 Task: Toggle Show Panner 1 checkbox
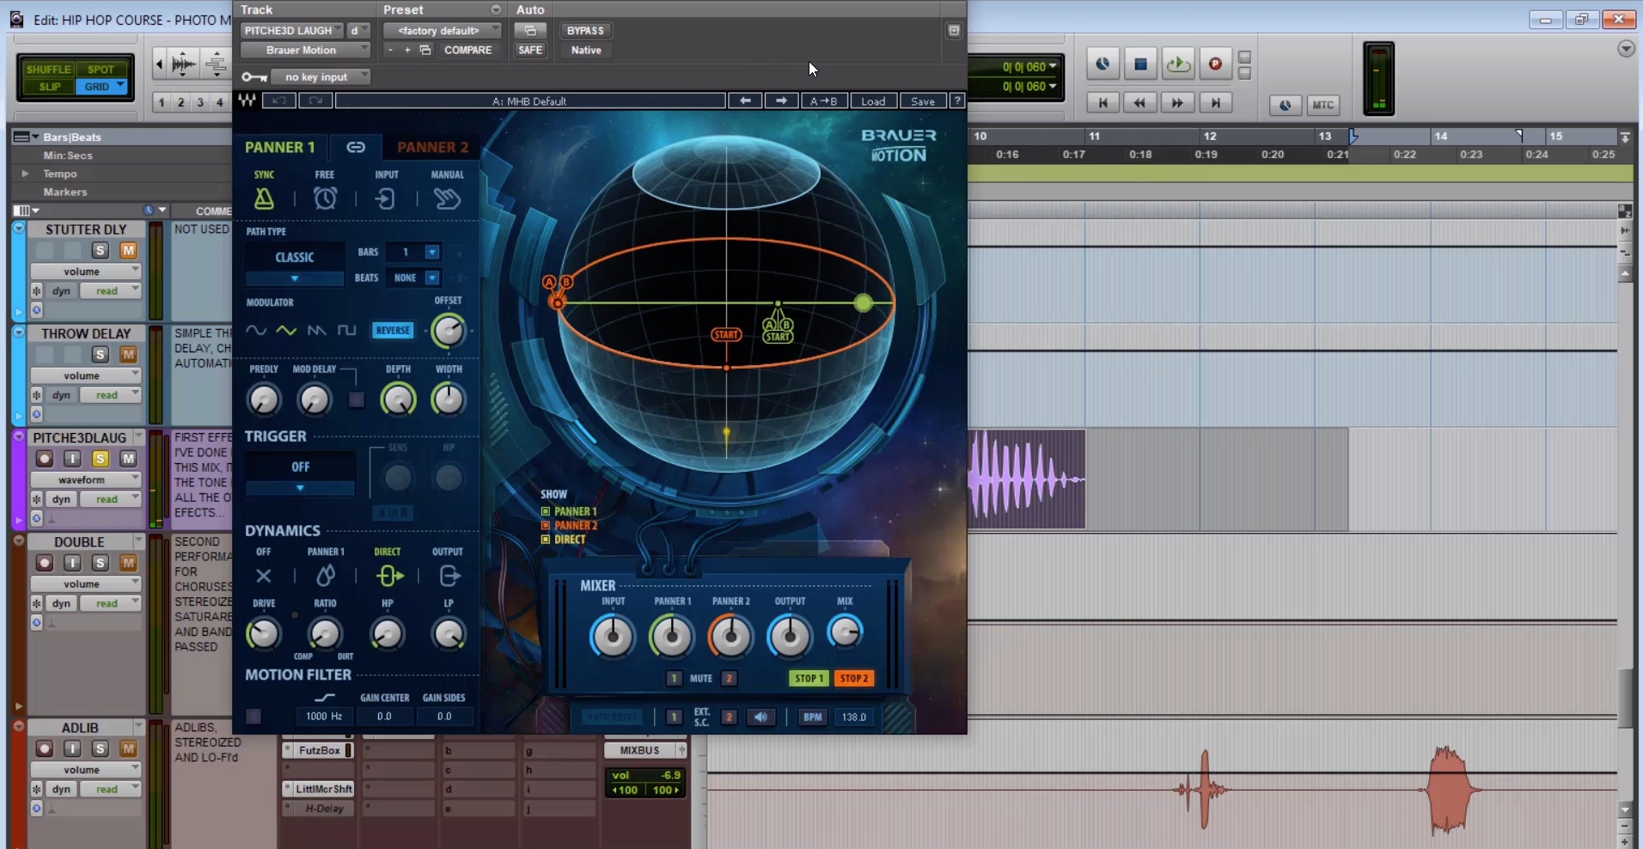pos(545,511)
